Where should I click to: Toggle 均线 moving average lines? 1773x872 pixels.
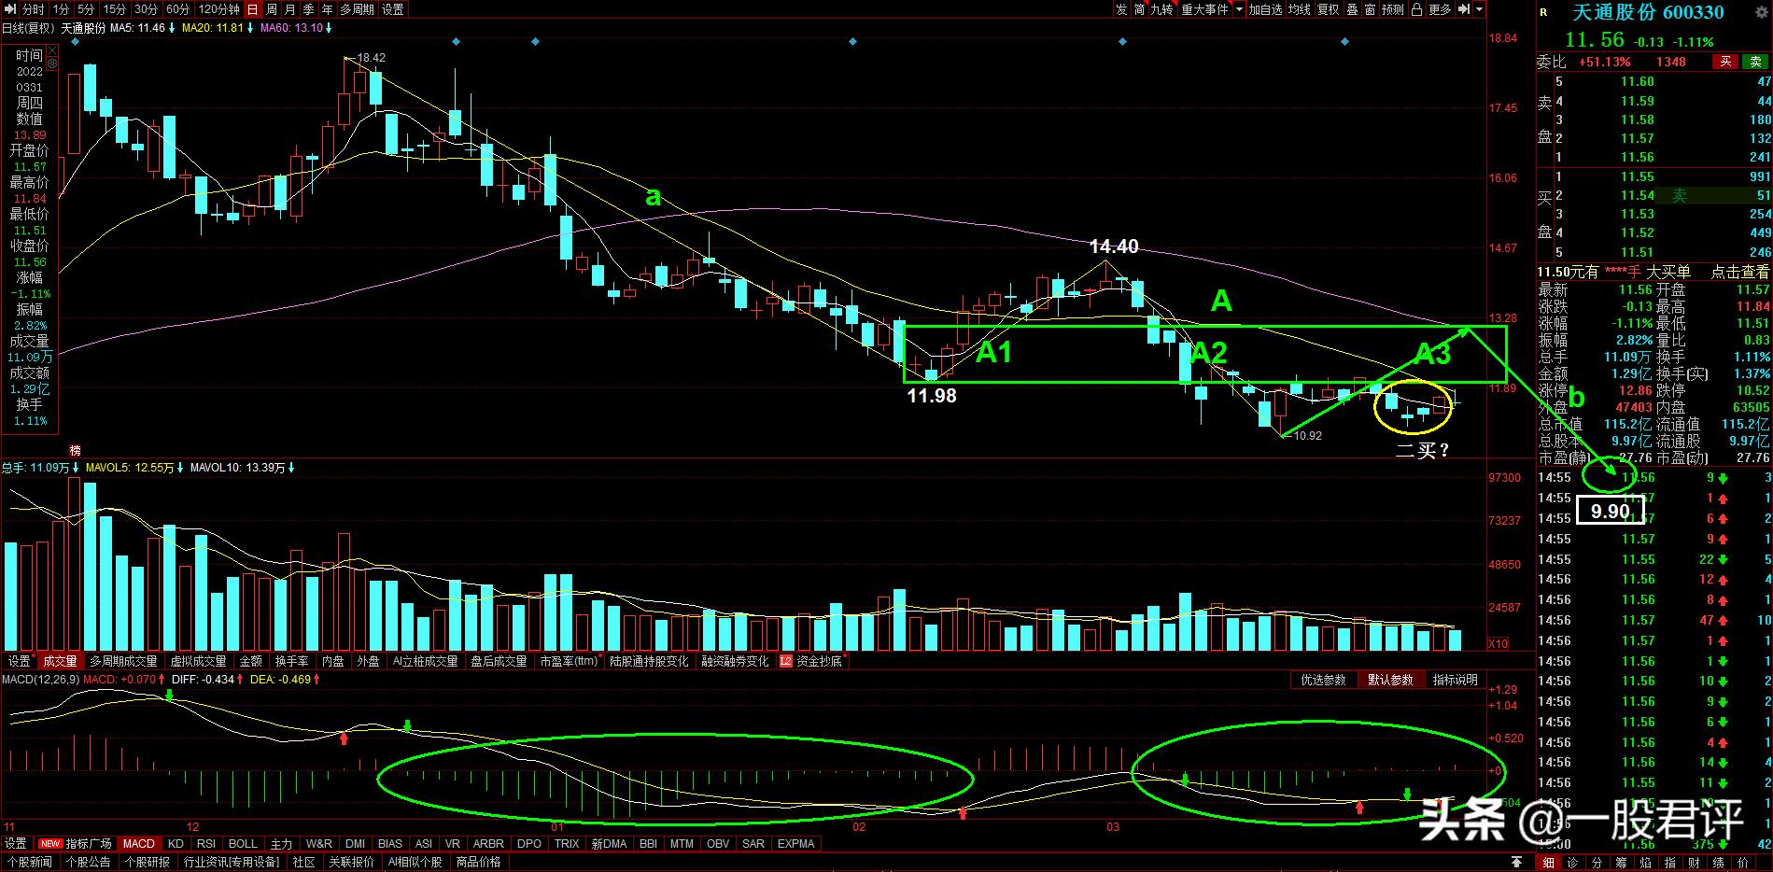pyautogui.click(x=1300, y=9)
